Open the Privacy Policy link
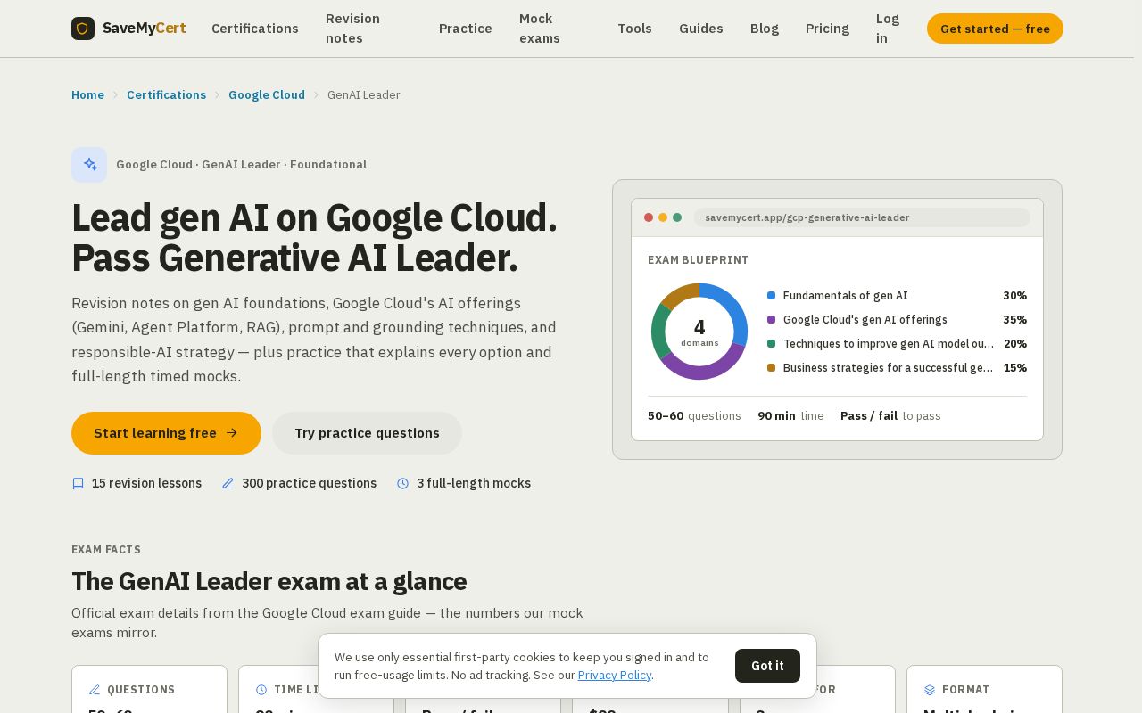The height and width of the screenshot is (713, 1142). click(615, 676)
